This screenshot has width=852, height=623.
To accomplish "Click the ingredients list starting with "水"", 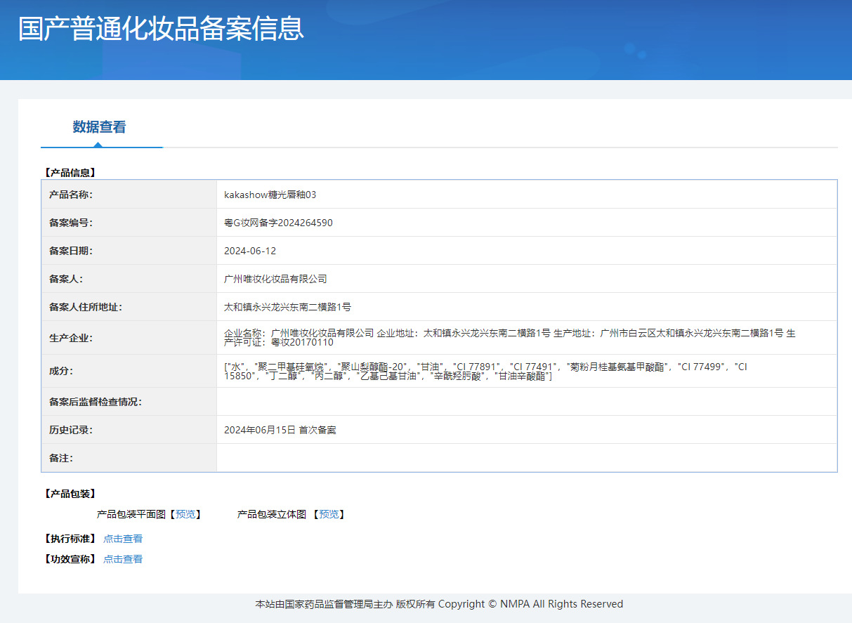I will coord(485,372).
